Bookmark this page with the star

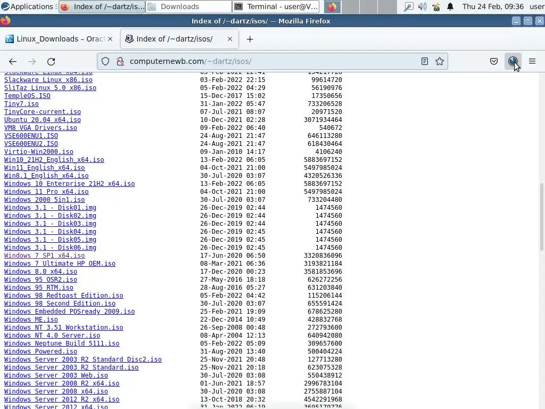point(440,62)
